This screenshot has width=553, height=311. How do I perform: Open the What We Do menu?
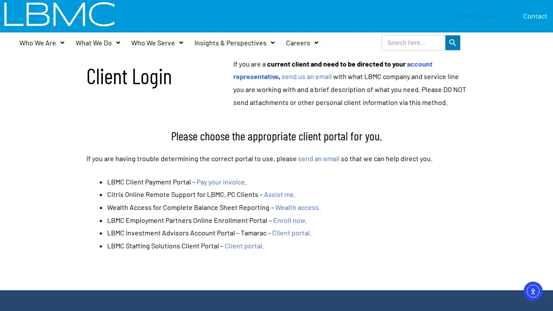click(94, 43)
